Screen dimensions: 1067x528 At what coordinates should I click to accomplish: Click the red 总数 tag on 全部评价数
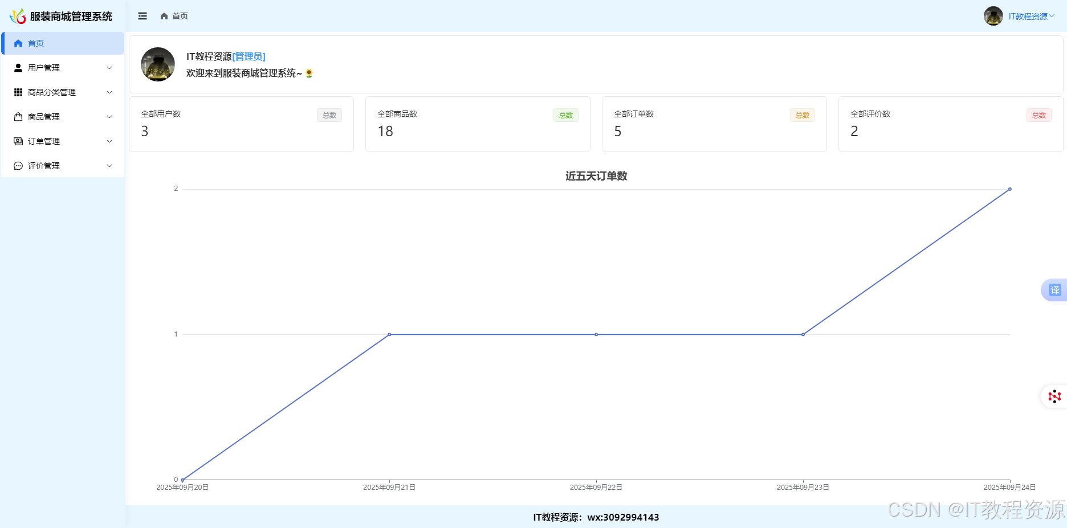[x=1039, y=115]
